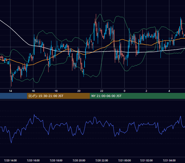Click the London session band 15:30-21:00 JST
The image size is (185, 163).
(x=58, y=96)
